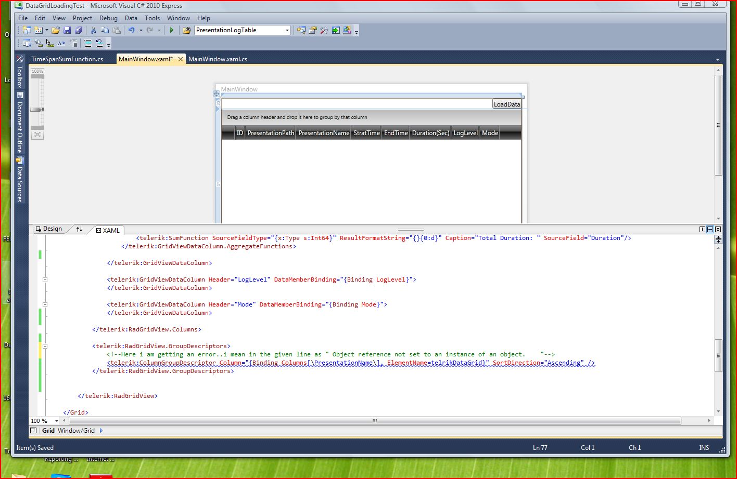This screenshot has height=479, width=737.
Task: Open the Undo history dropdown arrow
Action: (x=141, y=31)
